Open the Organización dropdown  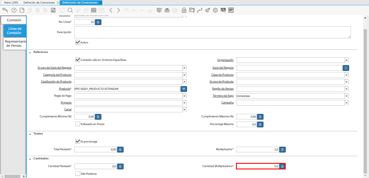pyautogui.click(x=346, y=60)
